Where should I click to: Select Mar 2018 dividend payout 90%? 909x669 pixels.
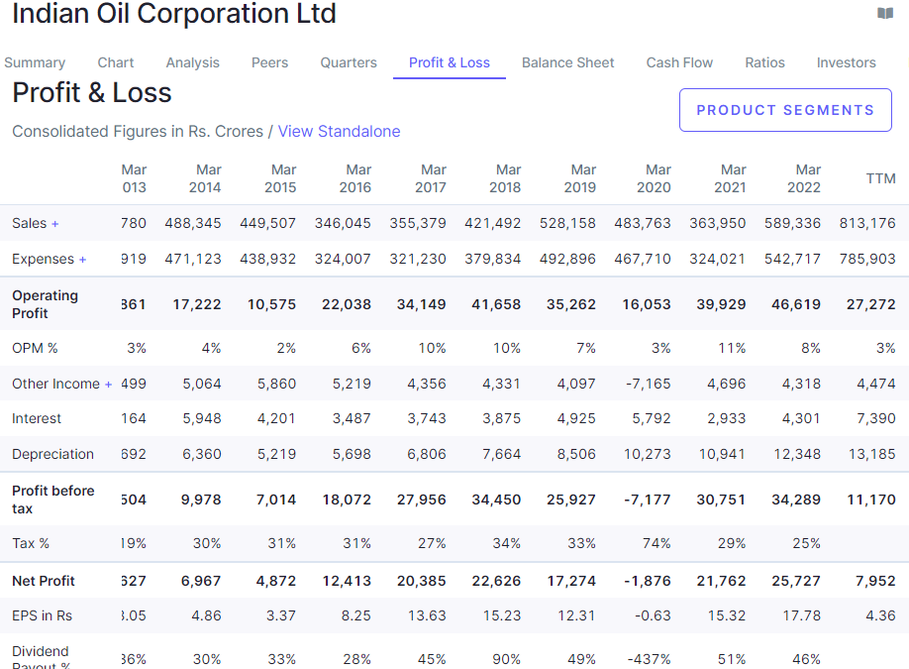click(507, 660)
